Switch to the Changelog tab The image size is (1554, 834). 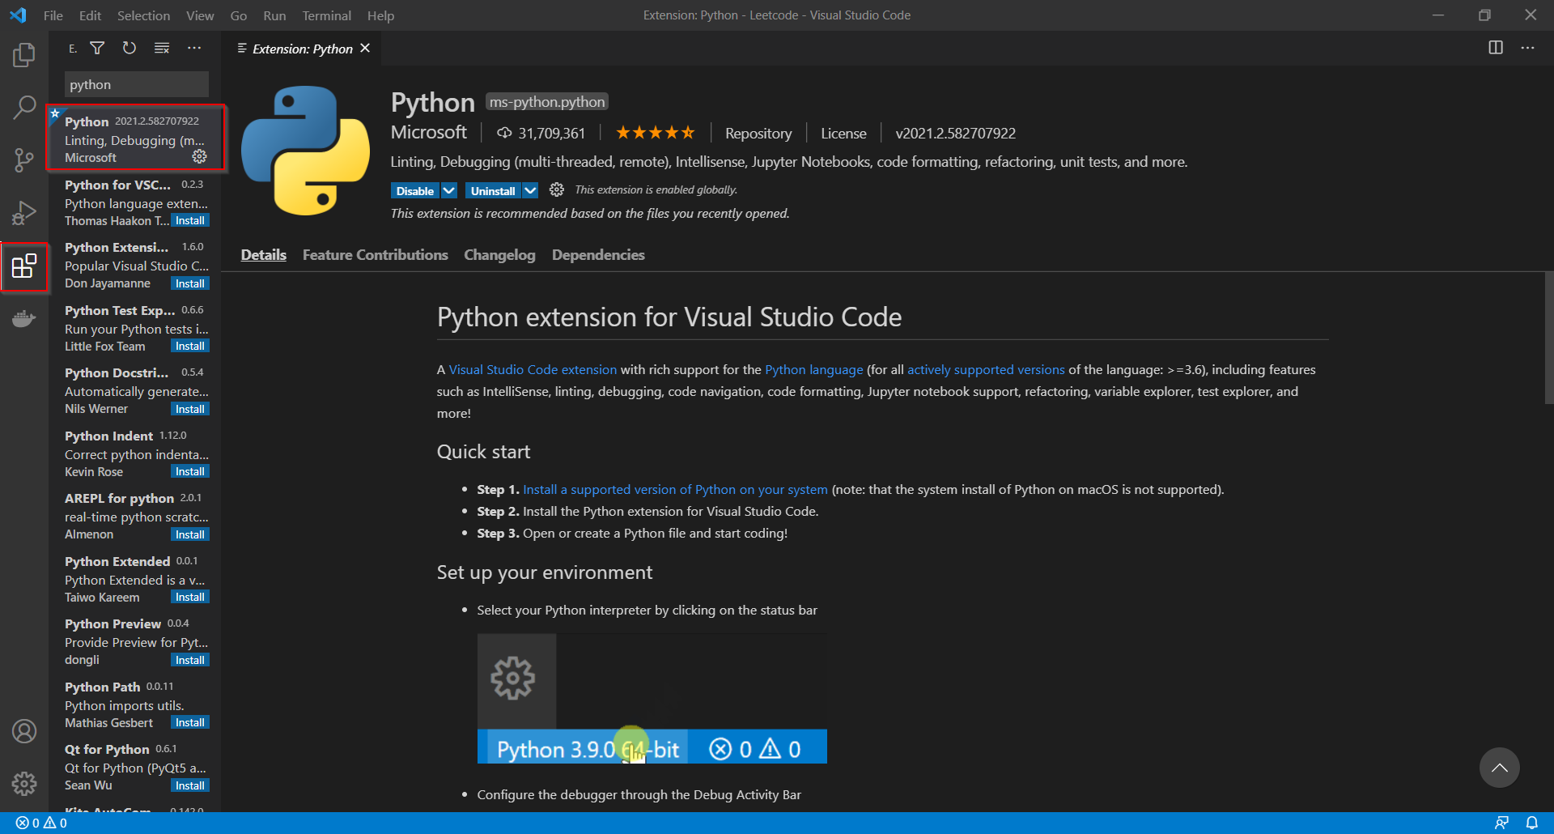pos(499,254)
